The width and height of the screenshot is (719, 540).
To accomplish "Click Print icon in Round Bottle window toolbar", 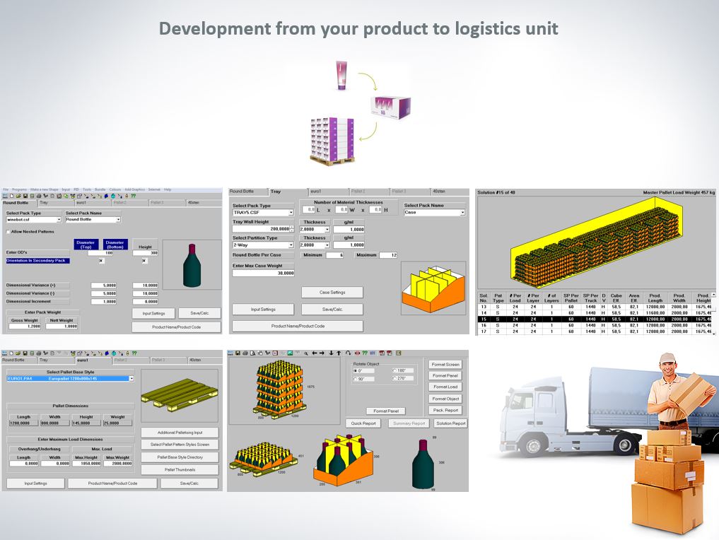I will point(38,196).
